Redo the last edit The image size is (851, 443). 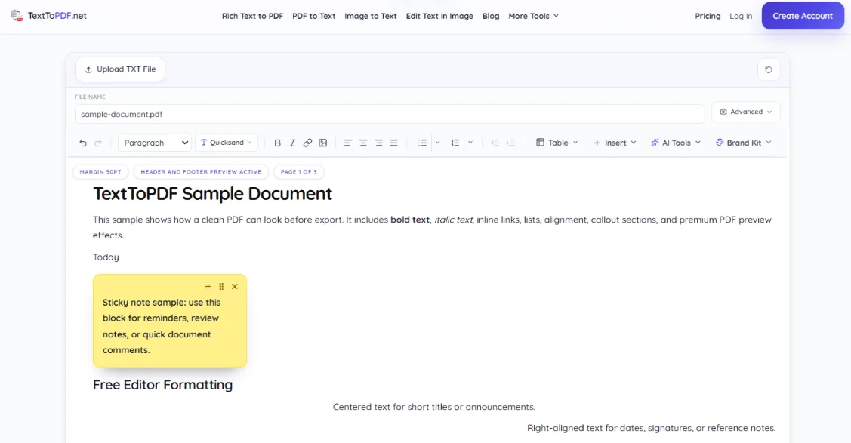pos(98,143)
